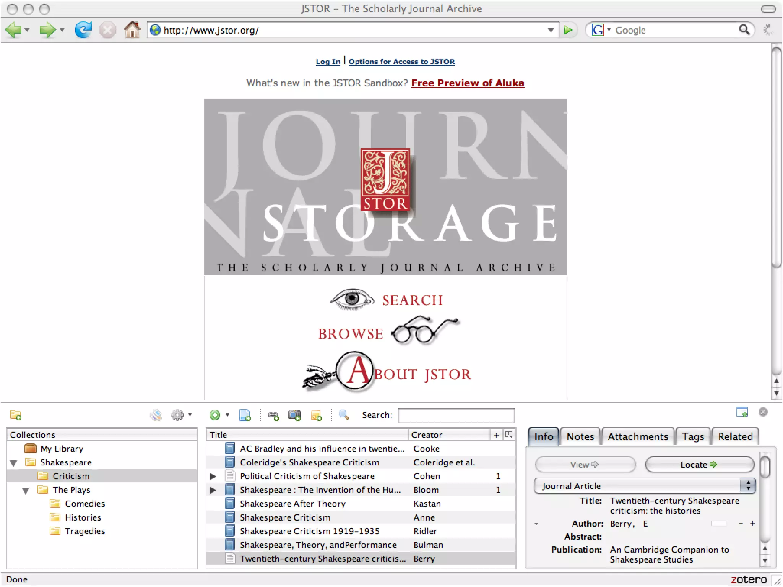Image resolution: width=783 pixels, height=587 pixels.
Task: Switch to the Notes tab
Action: click(x=580, y=436)
